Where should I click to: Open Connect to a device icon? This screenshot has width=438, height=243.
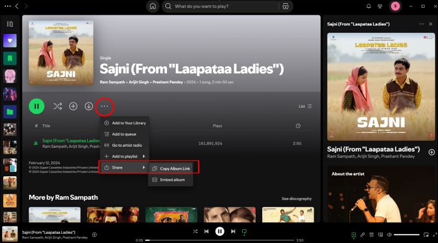click(380, 235)
